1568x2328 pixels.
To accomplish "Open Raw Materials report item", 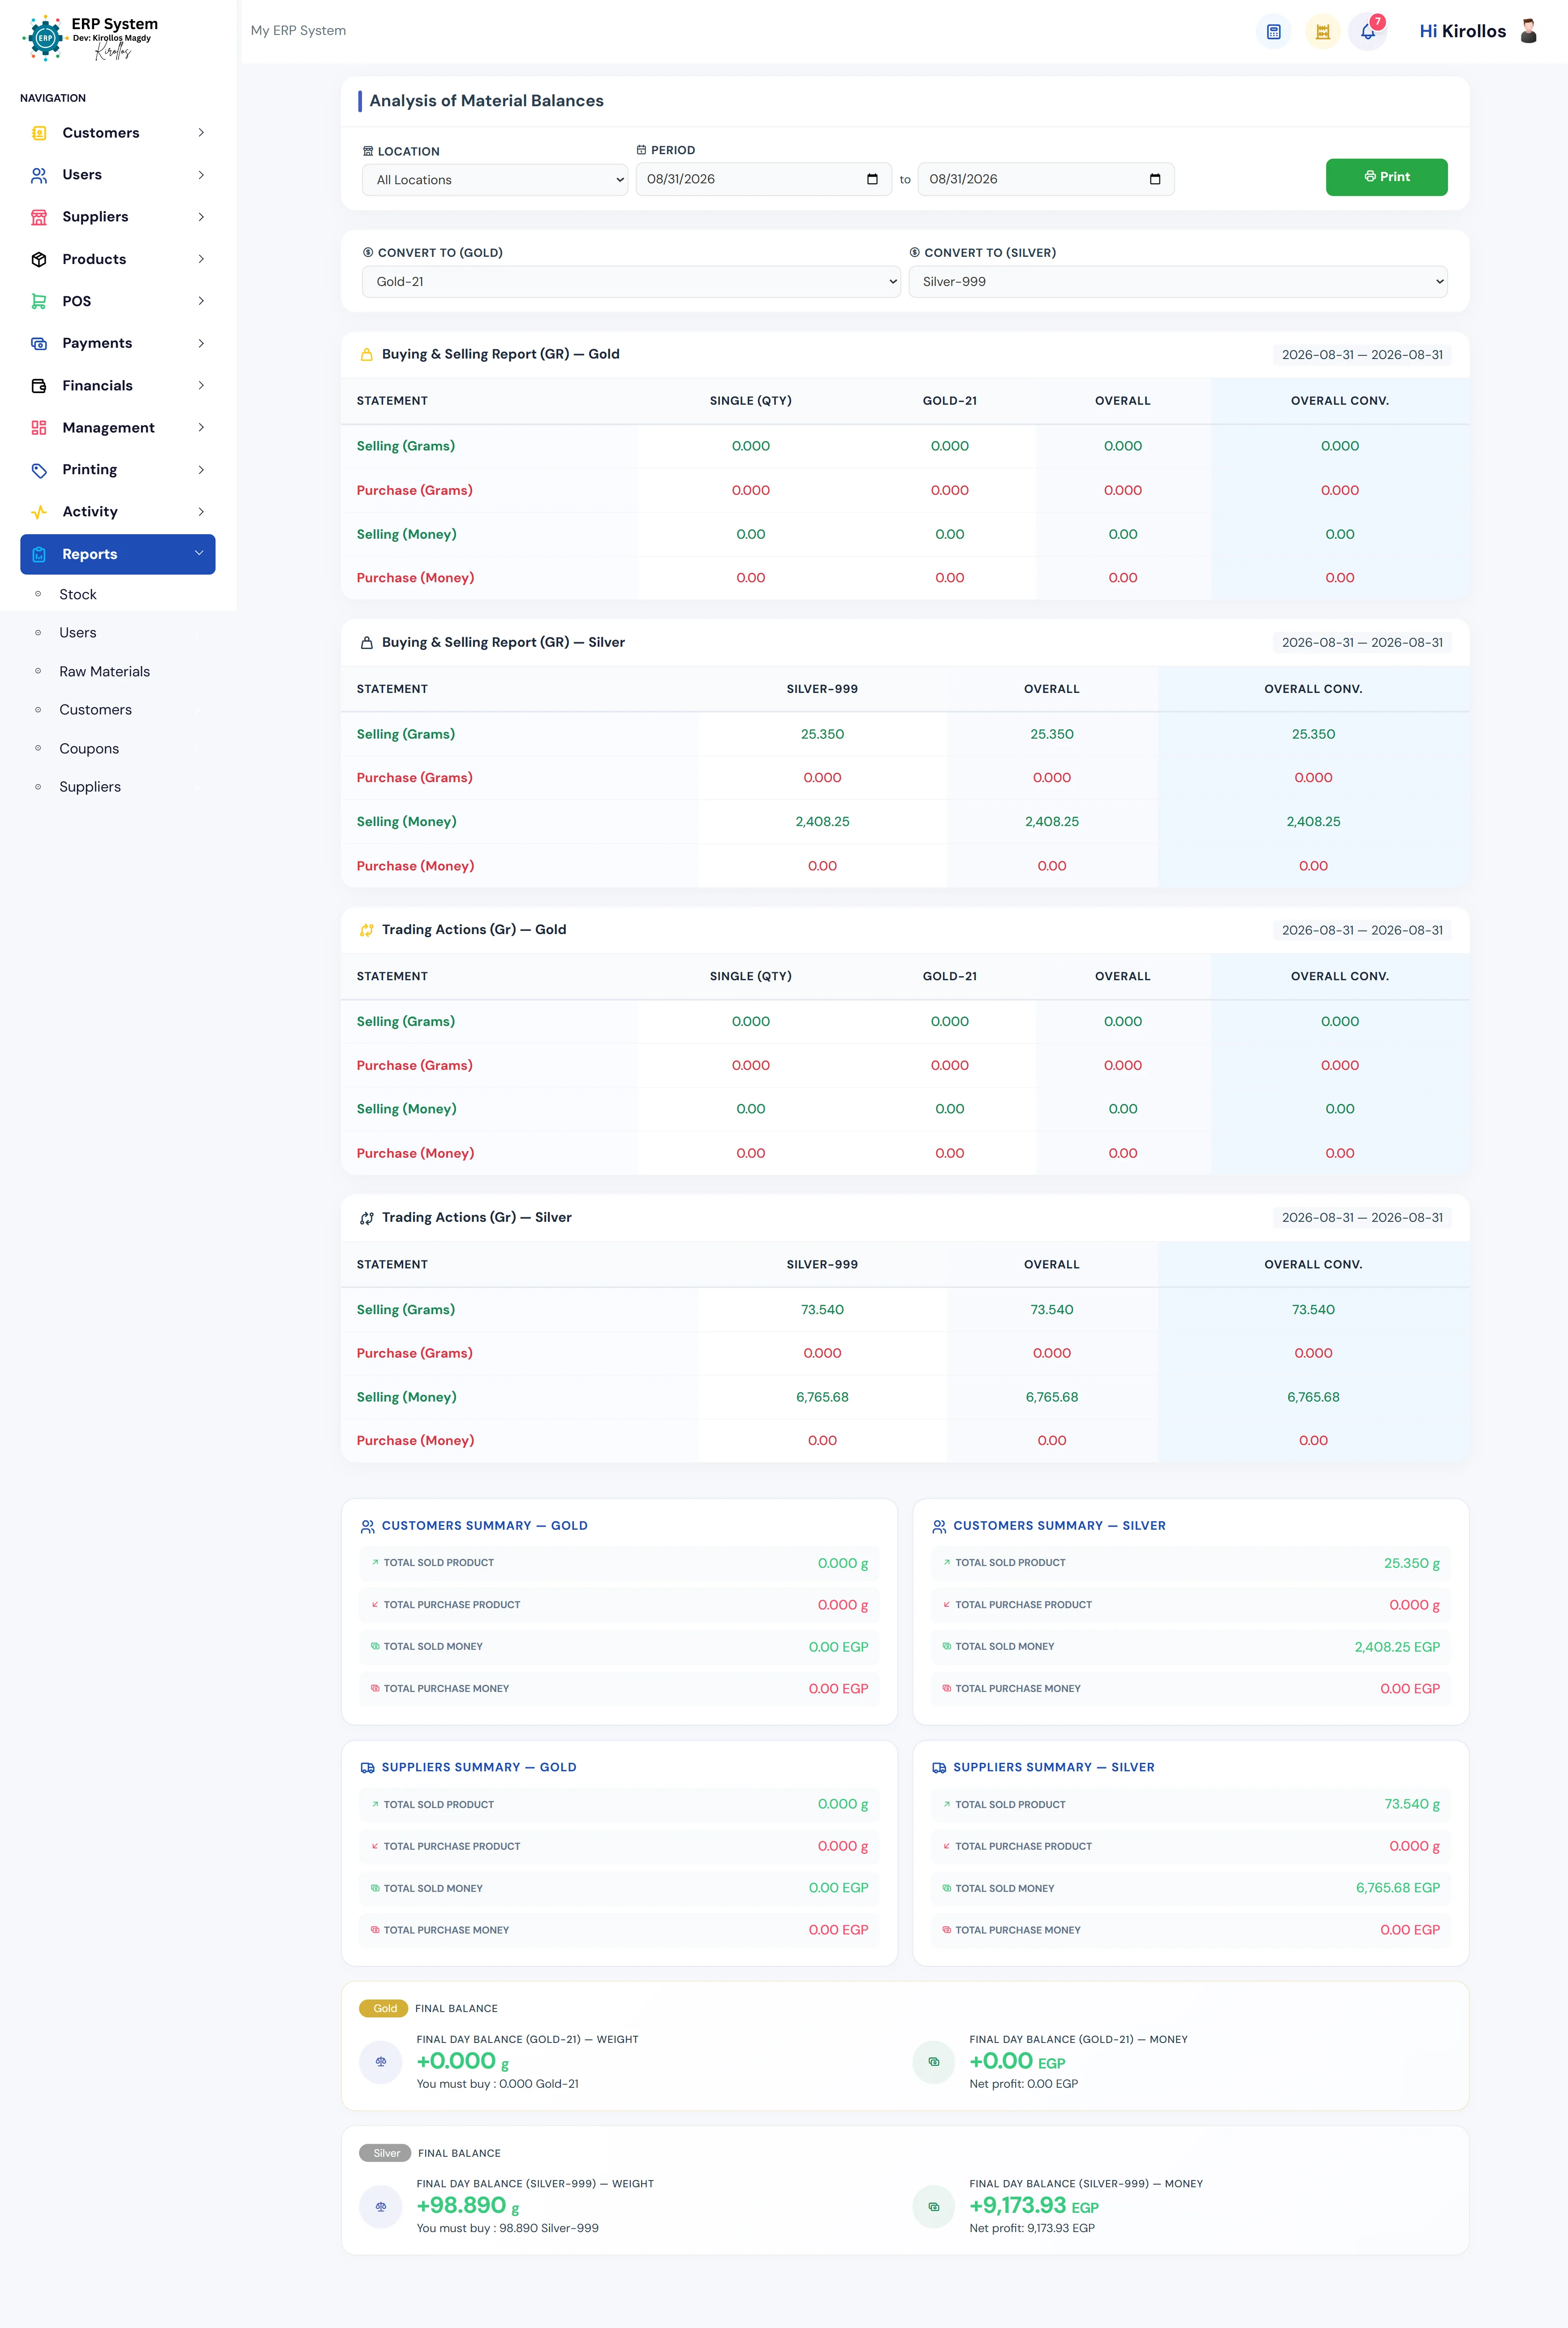I will (x=105, y=671).
